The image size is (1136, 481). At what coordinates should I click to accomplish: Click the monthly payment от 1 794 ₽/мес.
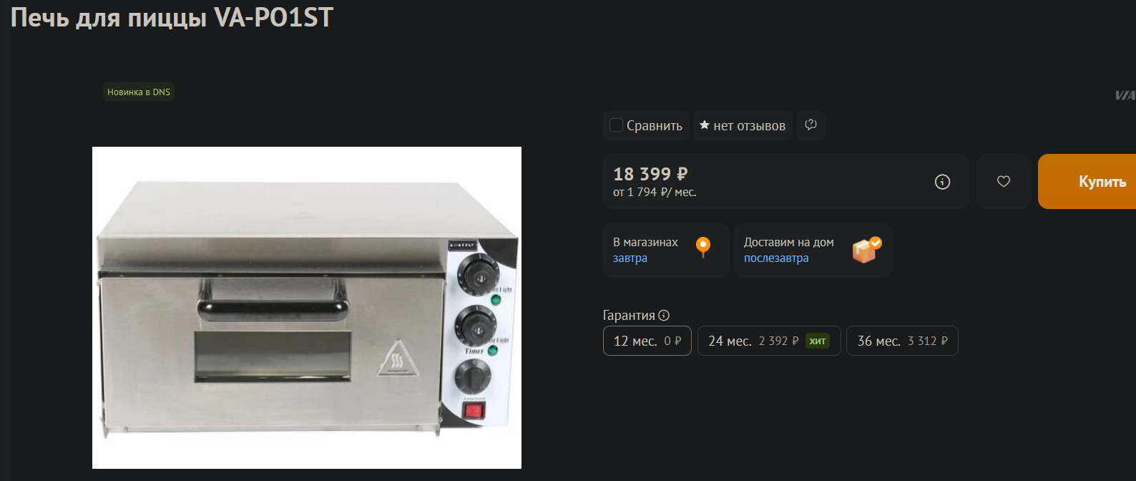pyautogui.click(x=655, y=192)
